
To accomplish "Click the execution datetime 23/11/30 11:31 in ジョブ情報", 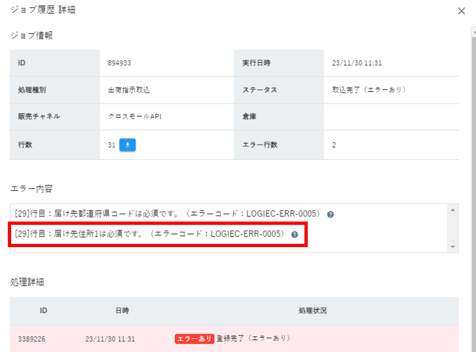I will (x=357, y=63).
